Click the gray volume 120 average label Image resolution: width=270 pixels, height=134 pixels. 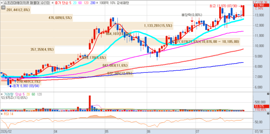39,94
